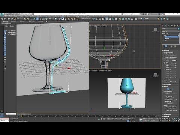180x135 pixels.
Task: Open the Modifiers menu
Action: [x=32, y=16]
